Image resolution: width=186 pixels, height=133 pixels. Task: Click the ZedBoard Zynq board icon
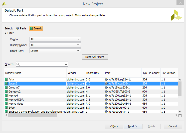(6, 112)
